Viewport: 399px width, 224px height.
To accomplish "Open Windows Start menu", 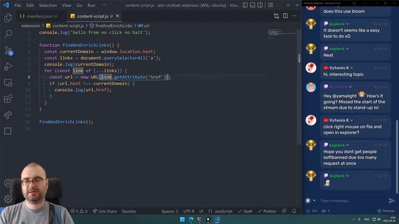I will [x=183, y=220].
